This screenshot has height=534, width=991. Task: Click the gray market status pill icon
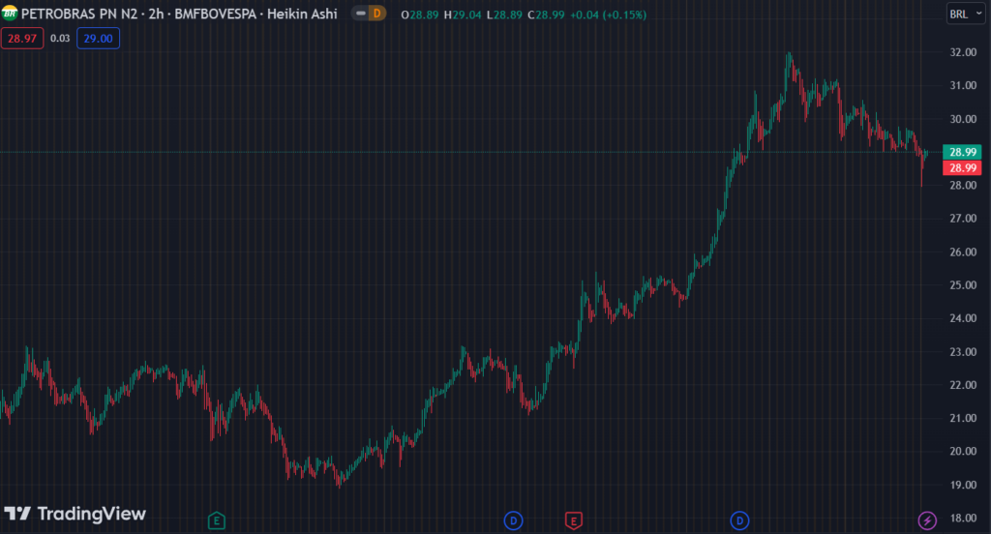coord(360,14)
